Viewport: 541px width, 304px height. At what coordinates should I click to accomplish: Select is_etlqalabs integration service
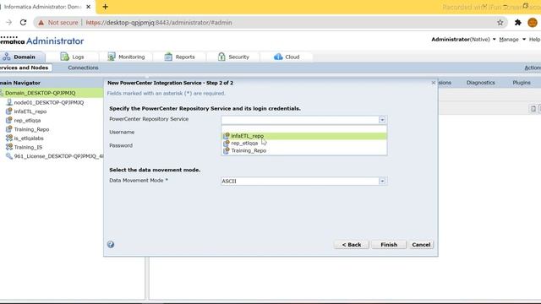[x=29, y=138]
